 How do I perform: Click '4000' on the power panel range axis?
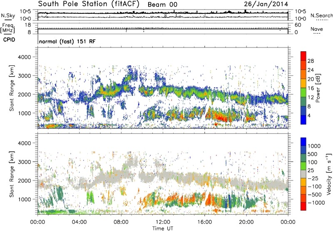pyautogui.click(x=25, y=57)
